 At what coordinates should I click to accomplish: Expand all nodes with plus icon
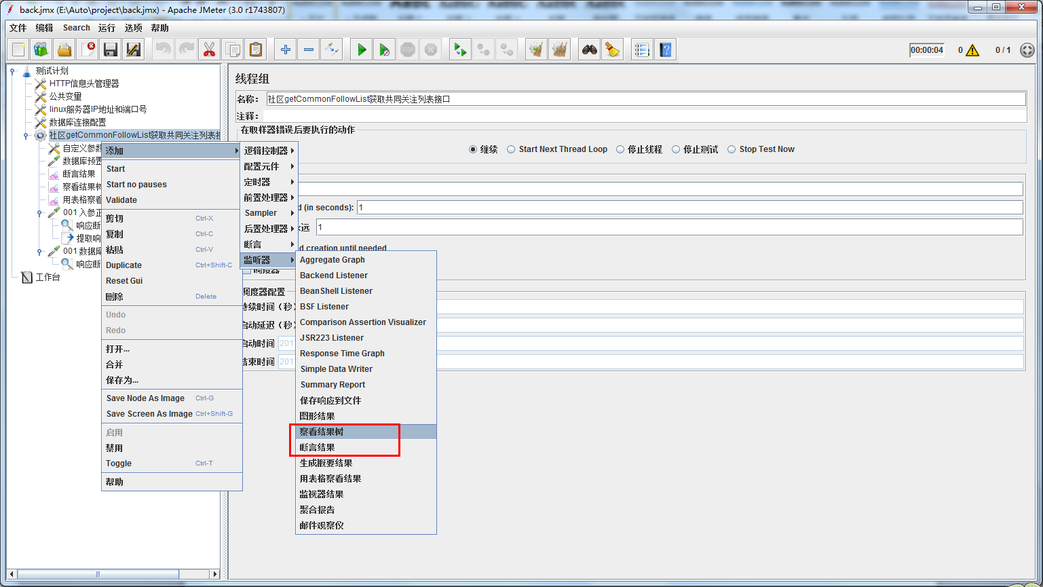pyautogui.click(x=286, y=50)
